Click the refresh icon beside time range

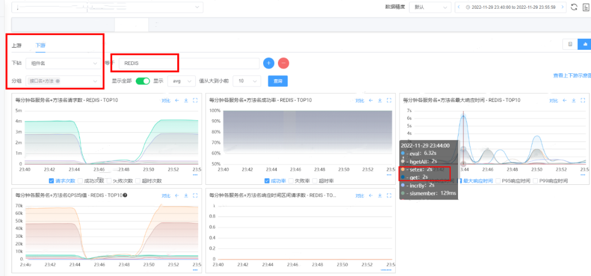click(x=574, y=7)
